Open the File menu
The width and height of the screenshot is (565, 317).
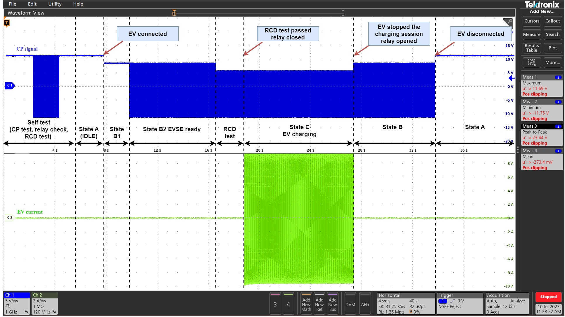(x=13, y=4)
